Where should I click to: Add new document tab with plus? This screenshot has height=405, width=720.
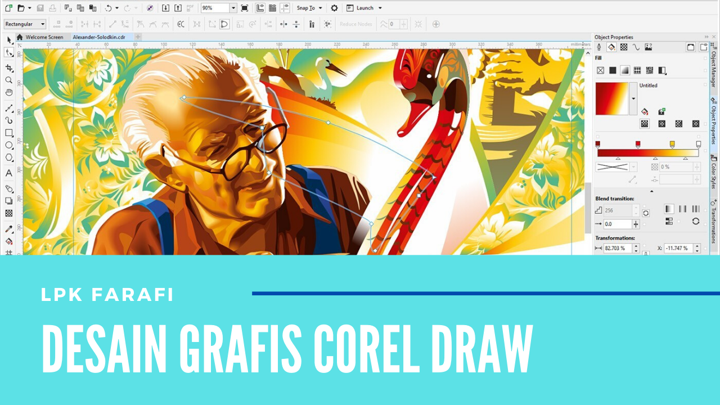click(138, 37)
